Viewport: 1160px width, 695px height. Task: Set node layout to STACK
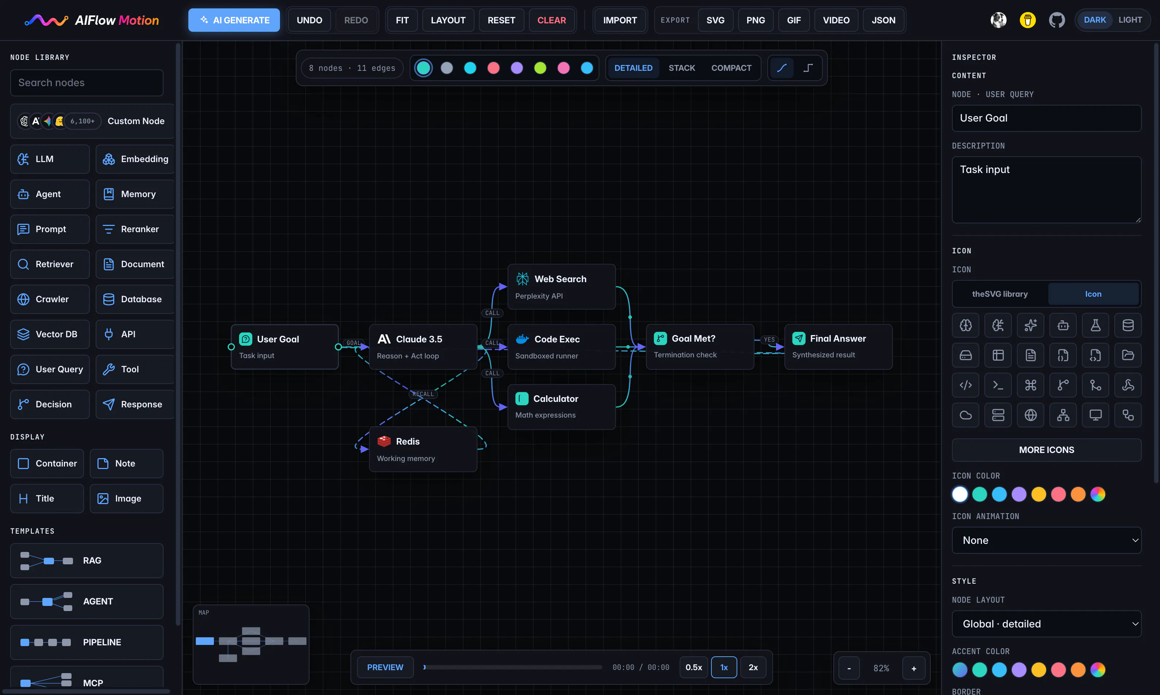coord(681,68)
